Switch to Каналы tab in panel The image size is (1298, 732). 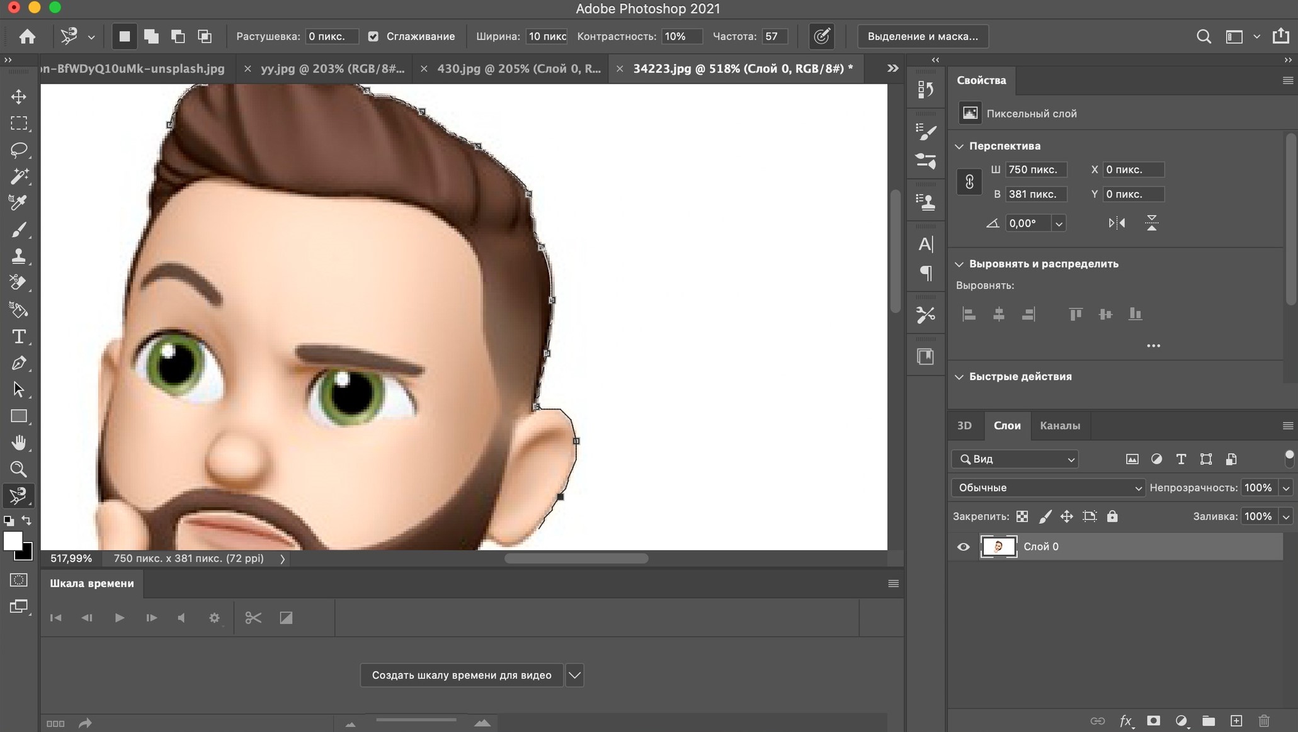1060,425
